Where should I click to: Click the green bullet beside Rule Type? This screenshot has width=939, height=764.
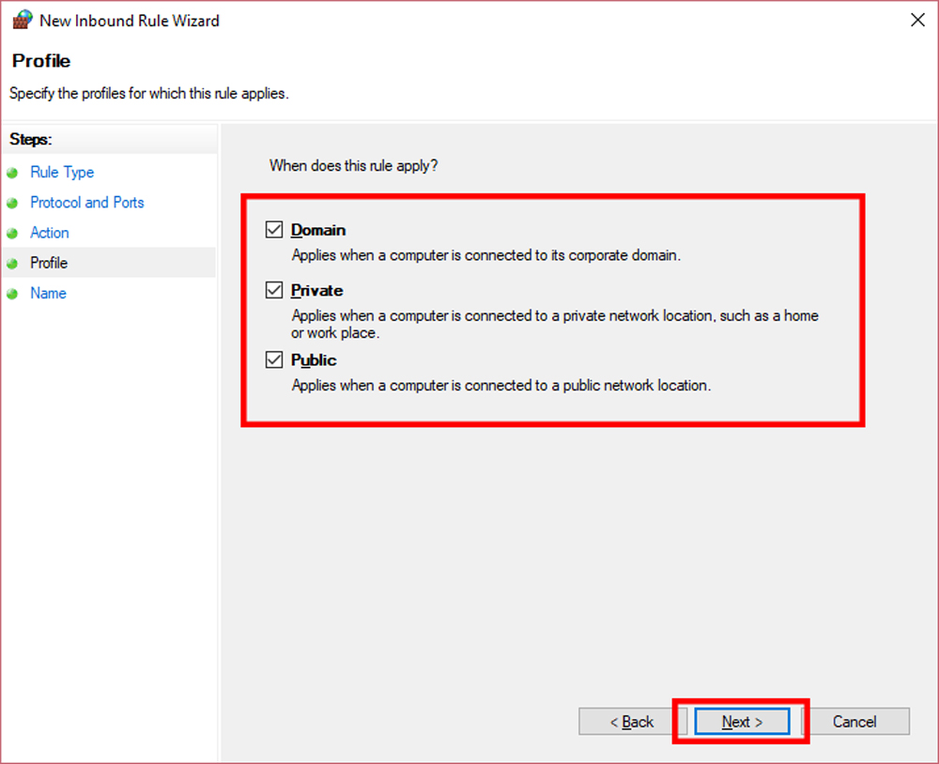tap(12, 173)
